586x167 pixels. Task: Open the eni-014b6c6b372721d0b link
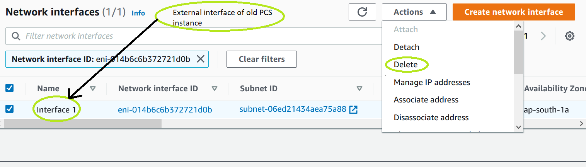click(165, 110)
